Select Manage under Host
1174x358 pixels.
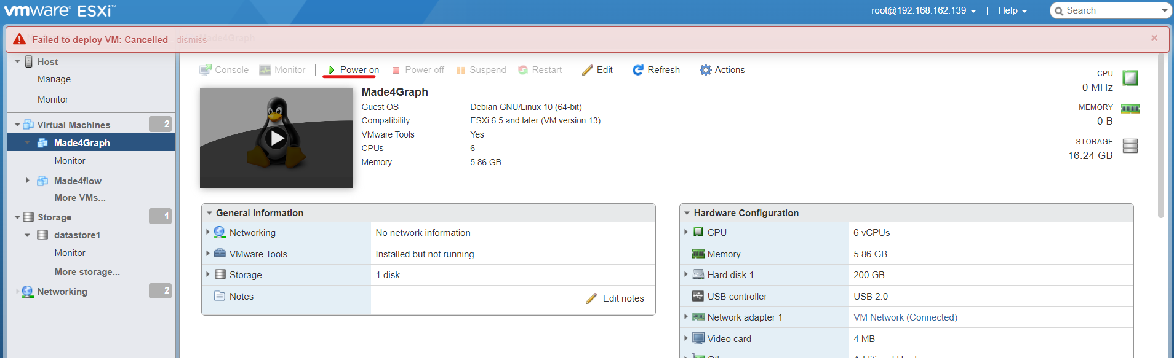click(x=54, y=79)
